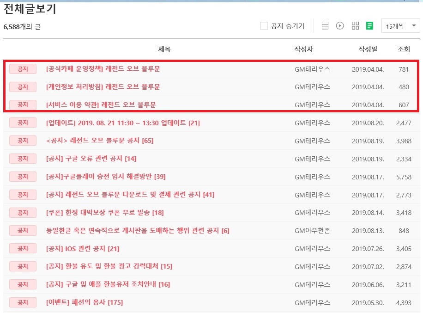Switch to the card grid view layout

coord(355,25)
